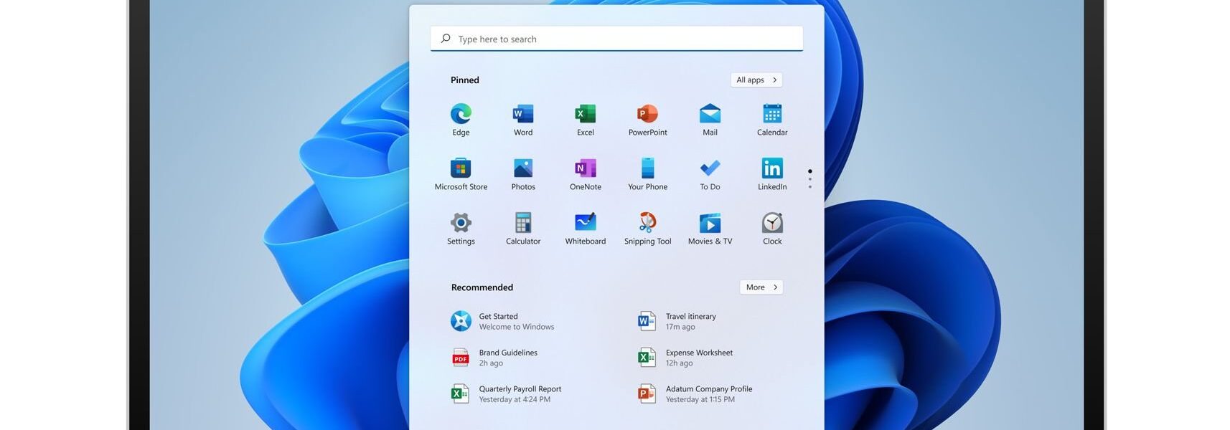Open the To Do app
This screenshot has height=430, width=1230.
(x=710, y=174)
